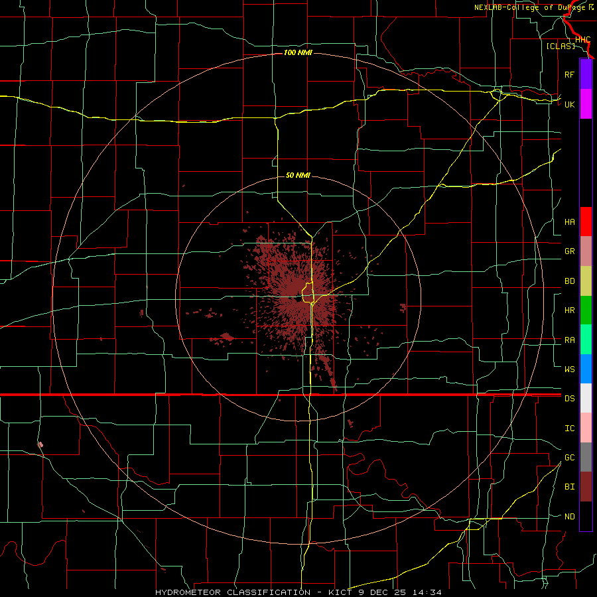
Task: Click the 'IC' legend label
Action: (x=569, y=429)
